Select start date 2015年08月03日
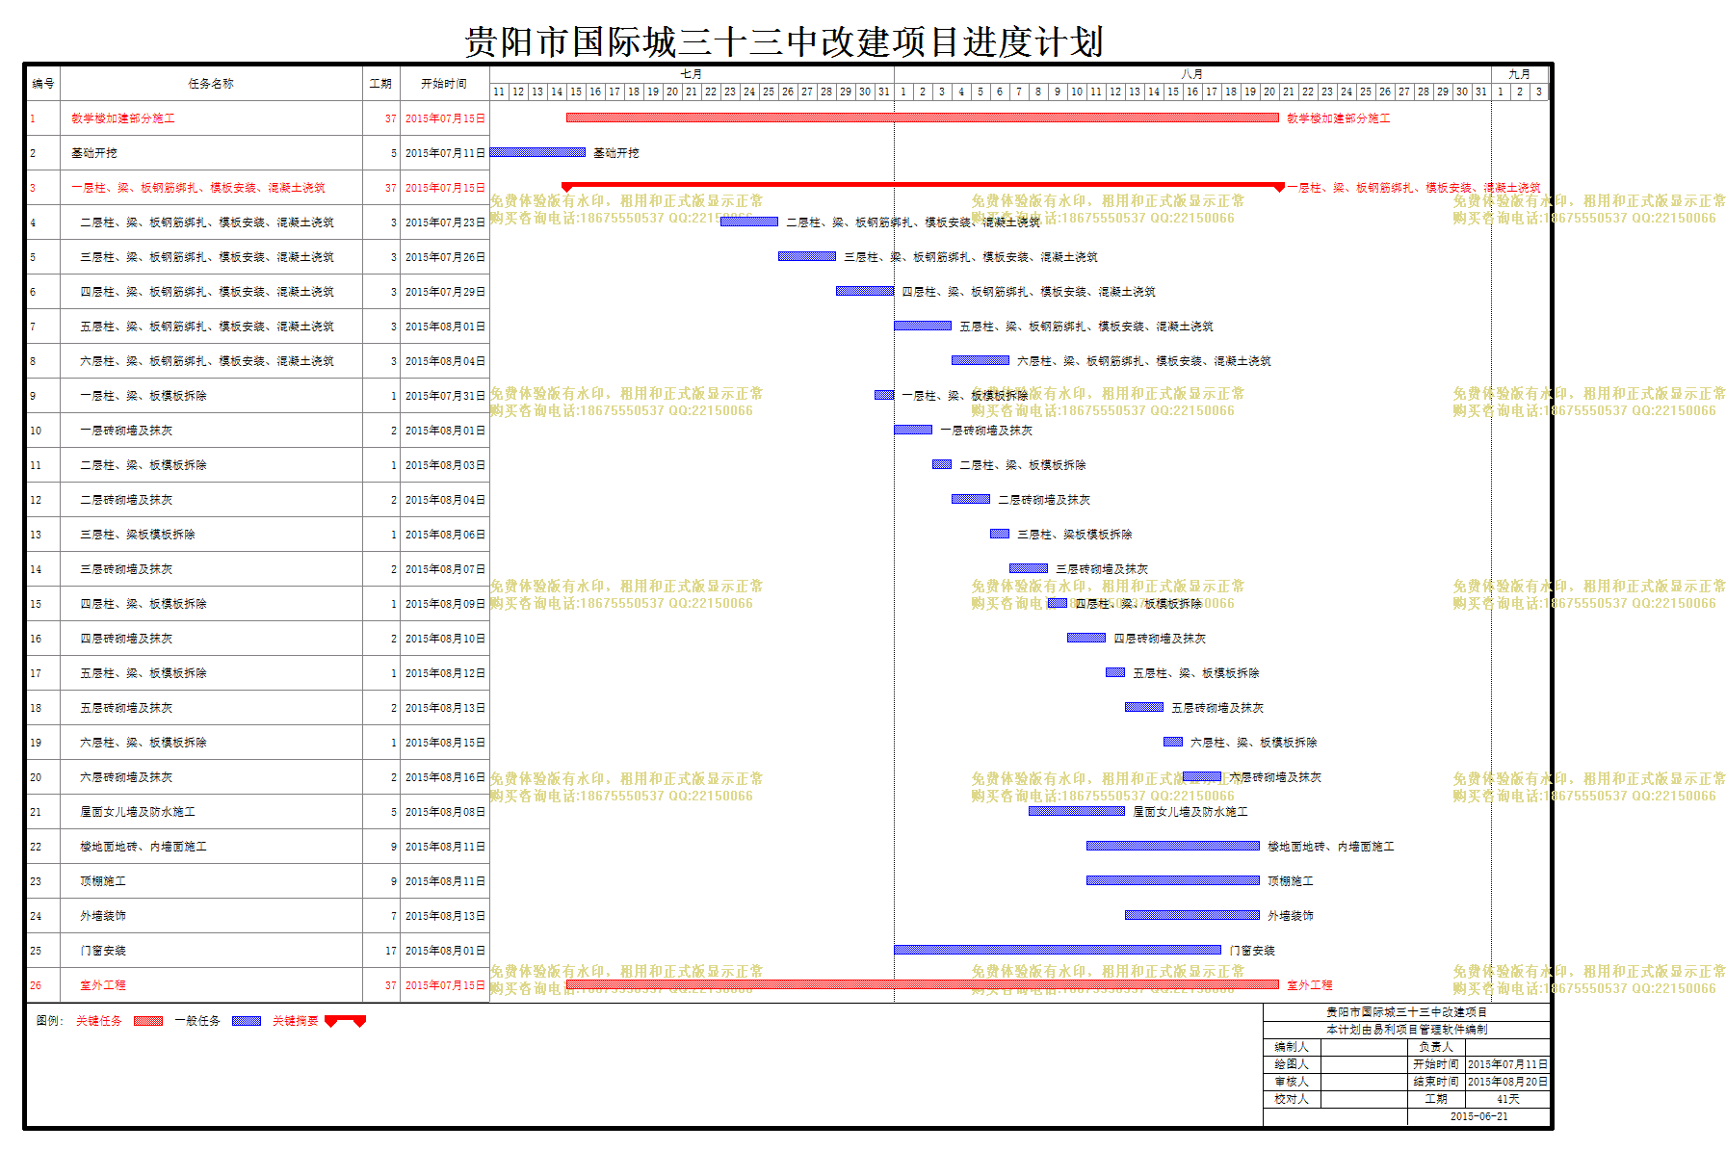The image size is (1726, 1151). (445, 465)
